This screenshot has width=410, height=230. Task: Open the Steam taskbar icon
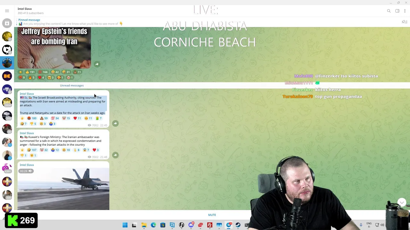tap(238, 225)
